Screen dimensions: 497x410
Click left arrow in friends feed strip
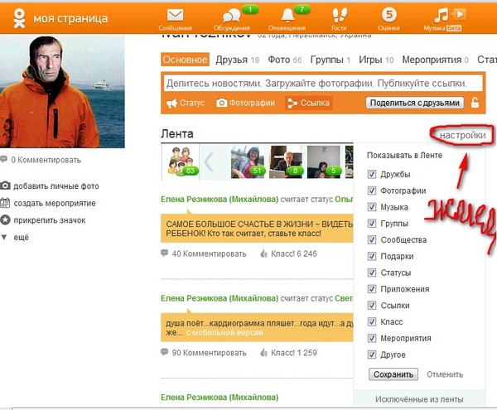tap(209, 162)
